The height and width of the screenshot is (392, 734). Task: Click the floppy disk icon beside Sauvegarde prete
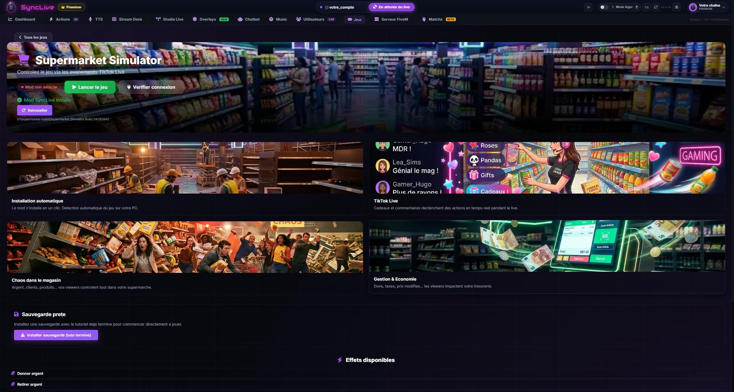pos(16,314)
